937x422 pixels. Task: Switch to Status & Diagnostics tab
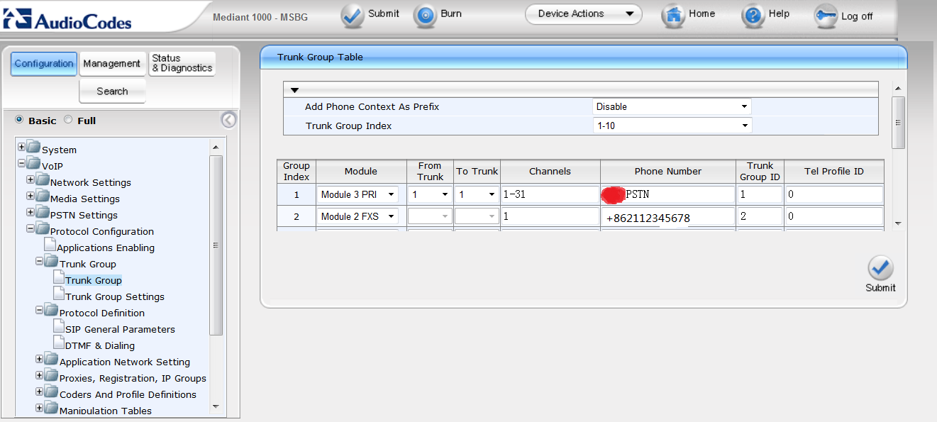182,64
